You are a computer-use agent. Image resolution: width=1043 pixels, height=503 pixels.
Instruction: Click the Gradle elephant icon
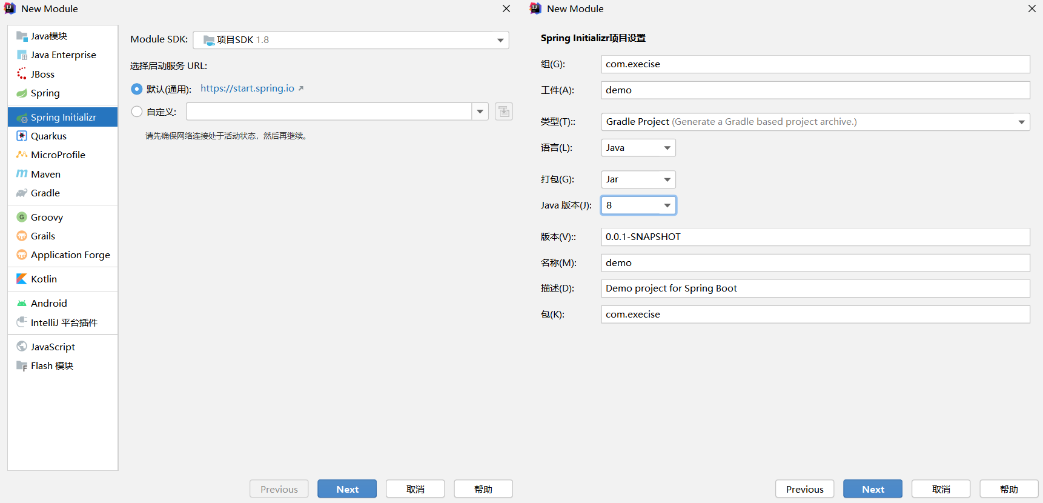coord(22,193)
